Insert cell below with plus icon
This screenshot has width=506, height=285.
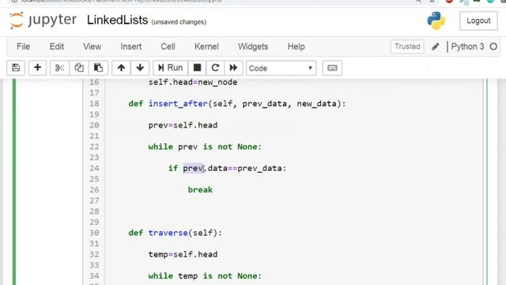[37, 68]
